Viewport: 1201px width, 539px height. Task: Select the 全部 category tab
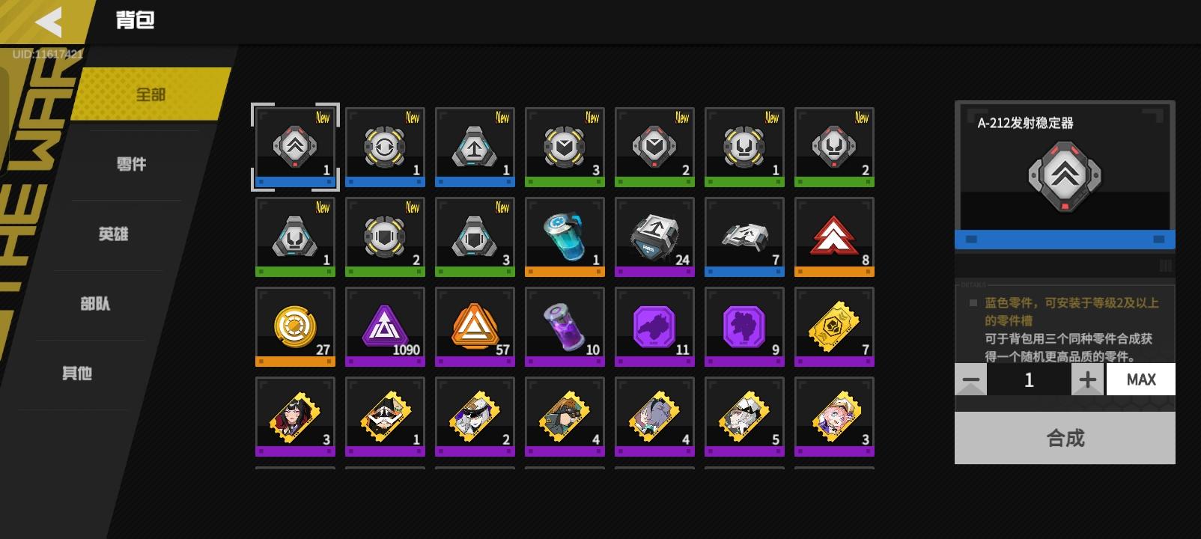150,94
